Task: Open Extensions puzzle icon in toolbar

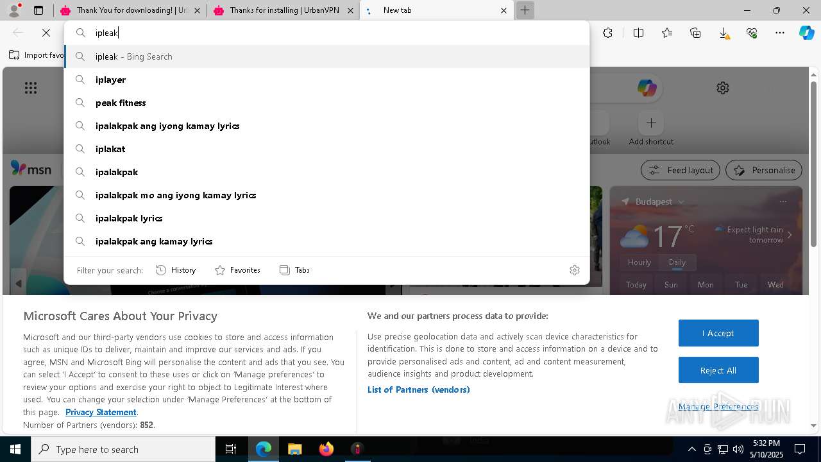Action: (607, 33)
